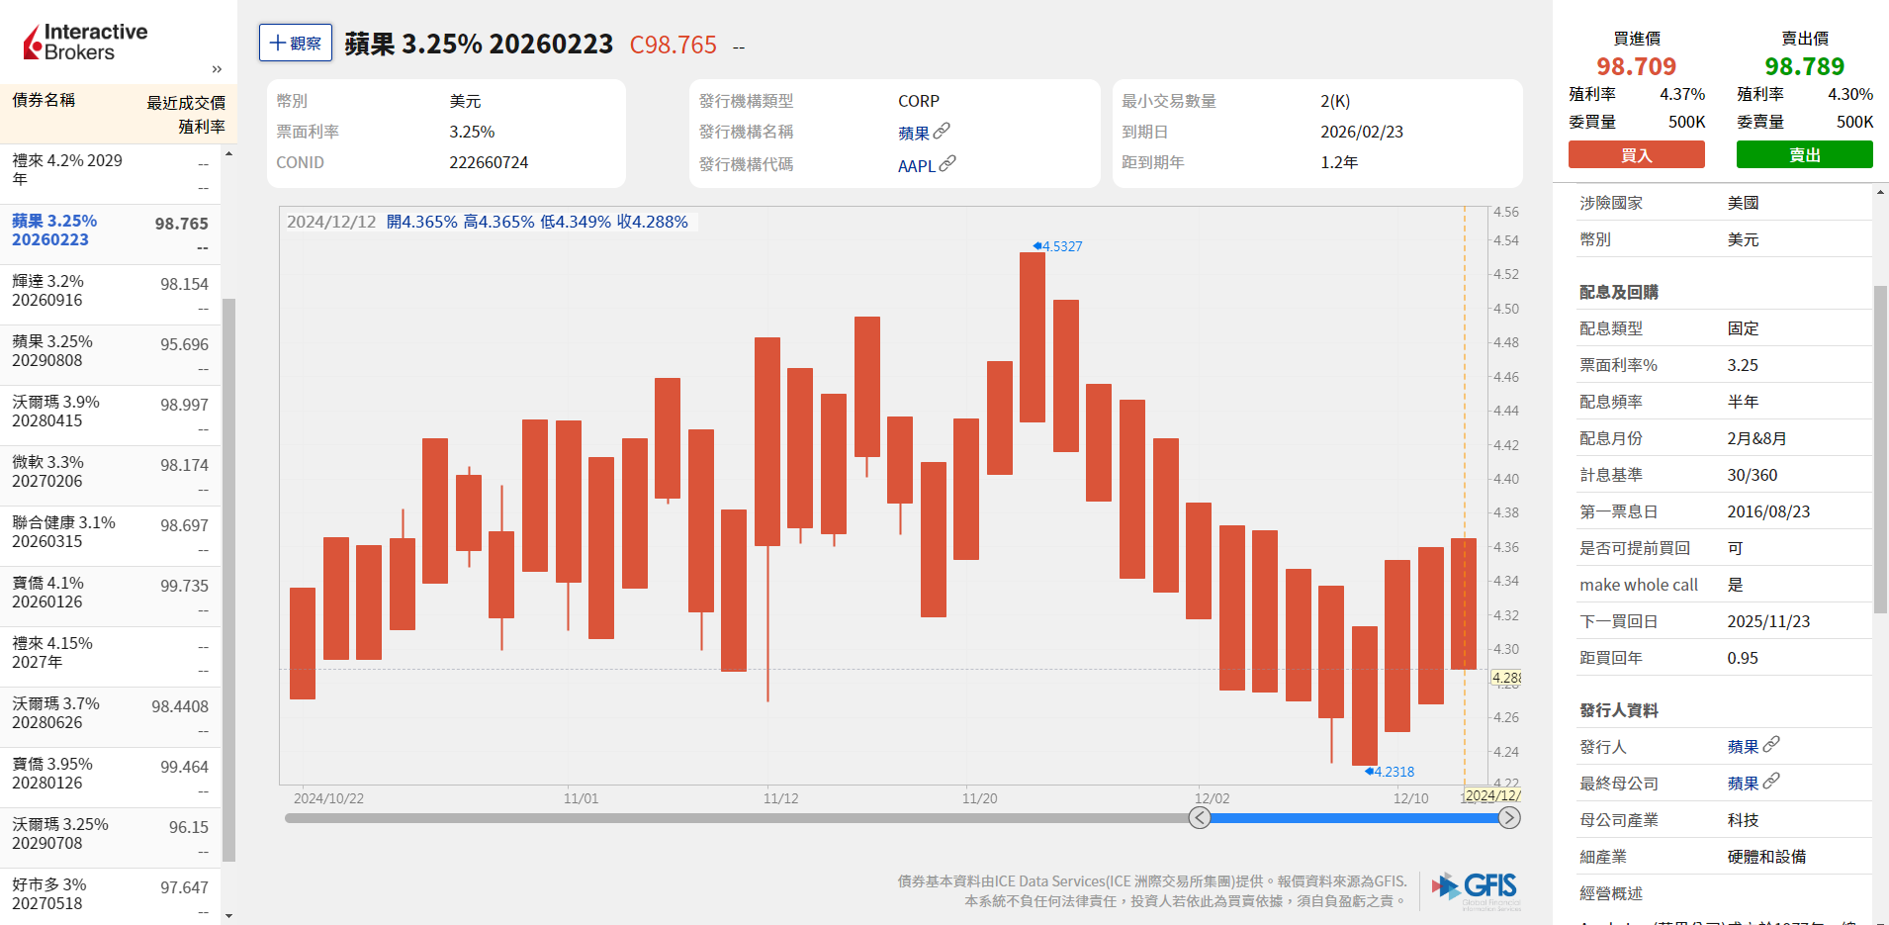
Task: Click the ask price 98.789
Action: [x=1804, y=66]
